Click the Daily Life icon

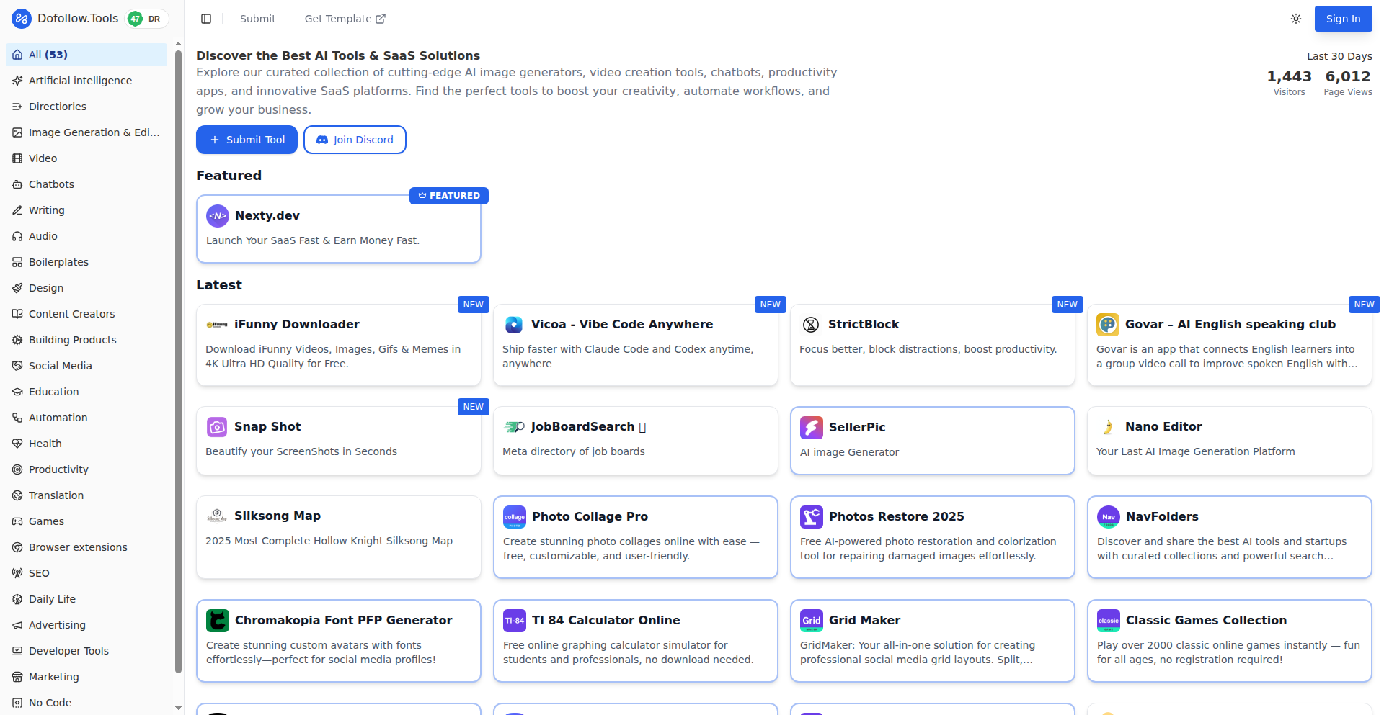click(17, 599)
